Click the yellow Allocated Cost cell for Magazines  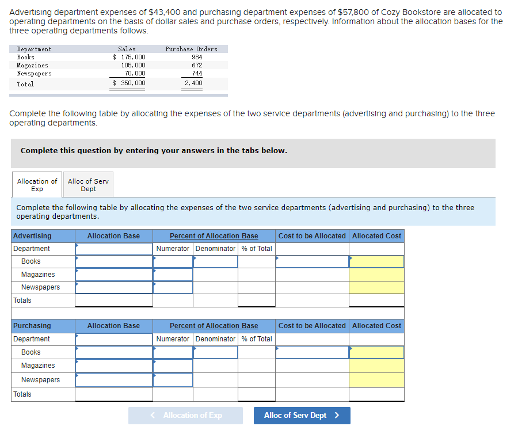click(x=376, y=274)
